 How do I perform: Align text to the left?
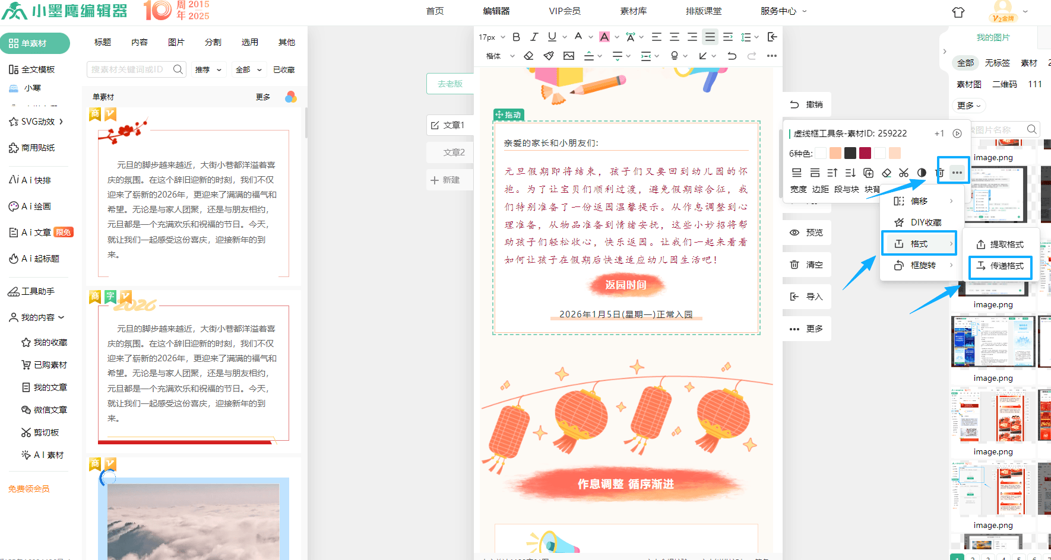656,37
